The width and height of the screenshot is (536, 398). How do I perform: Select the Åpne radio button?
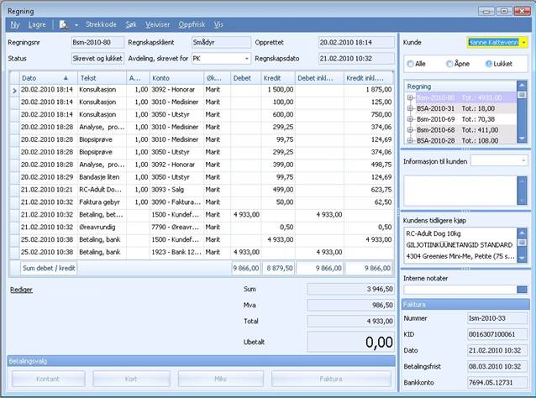pyautogui.click(x=449, y=64)
